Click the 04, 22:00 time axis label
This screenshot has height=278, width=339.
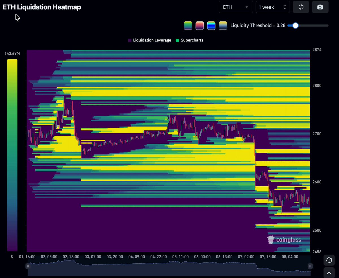(158, 257)
